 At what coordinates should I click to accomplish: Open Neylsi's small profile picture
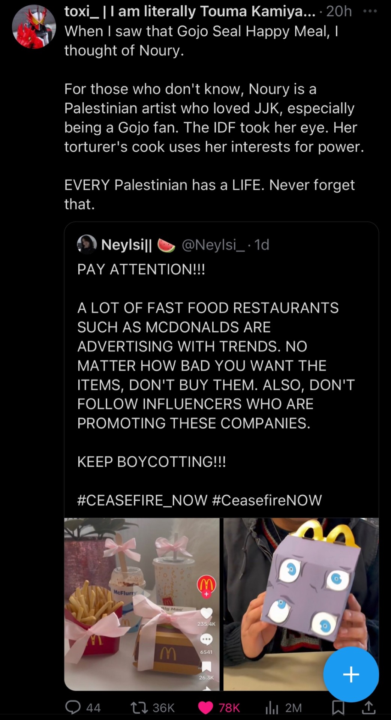tap(87, 244)
